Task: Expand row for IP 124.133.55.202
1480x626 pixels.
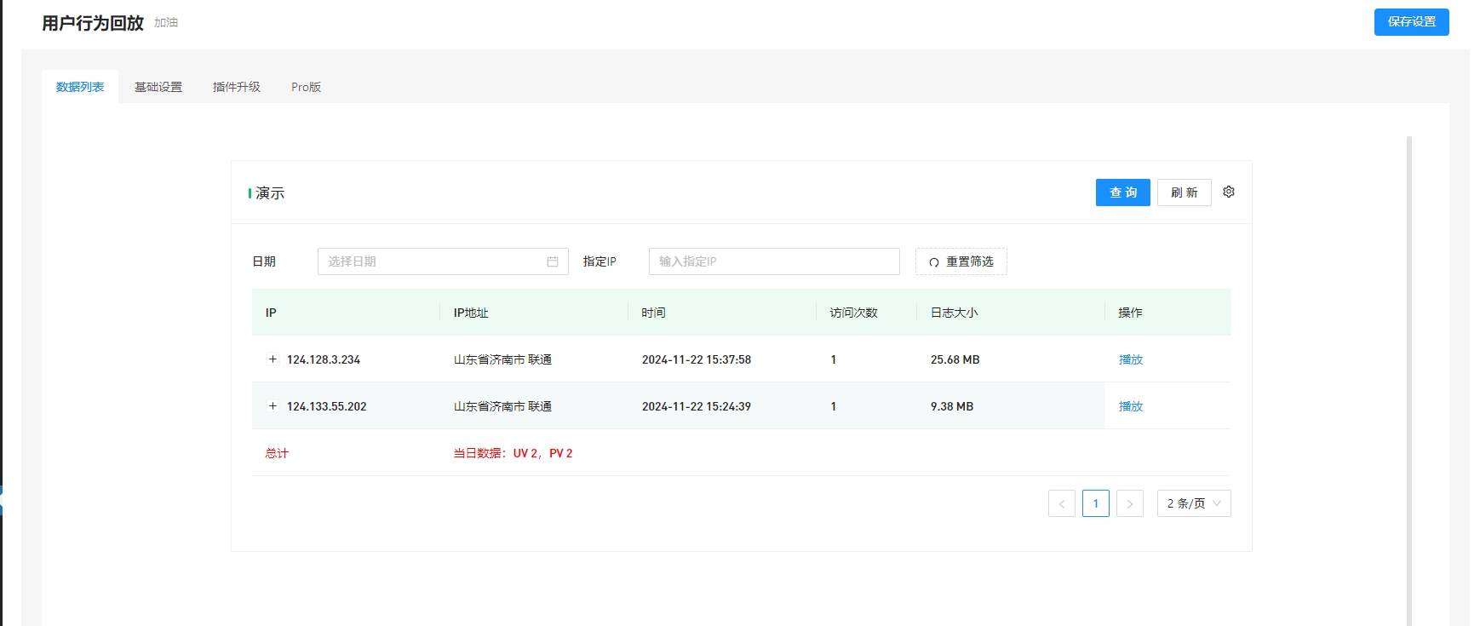Action: [x=272, y=406]
